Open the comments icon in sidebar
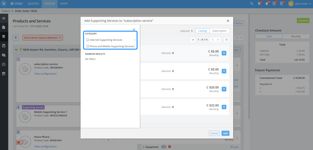The height and width of the screenshot is (150, 313). coord(3,55)
